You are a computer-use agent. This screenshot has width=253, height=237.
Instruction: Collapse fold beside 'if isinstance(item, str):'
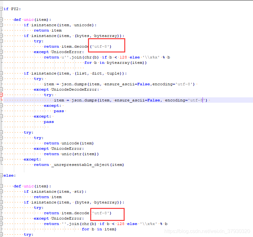pyautogui.click(x=1, y=191)
